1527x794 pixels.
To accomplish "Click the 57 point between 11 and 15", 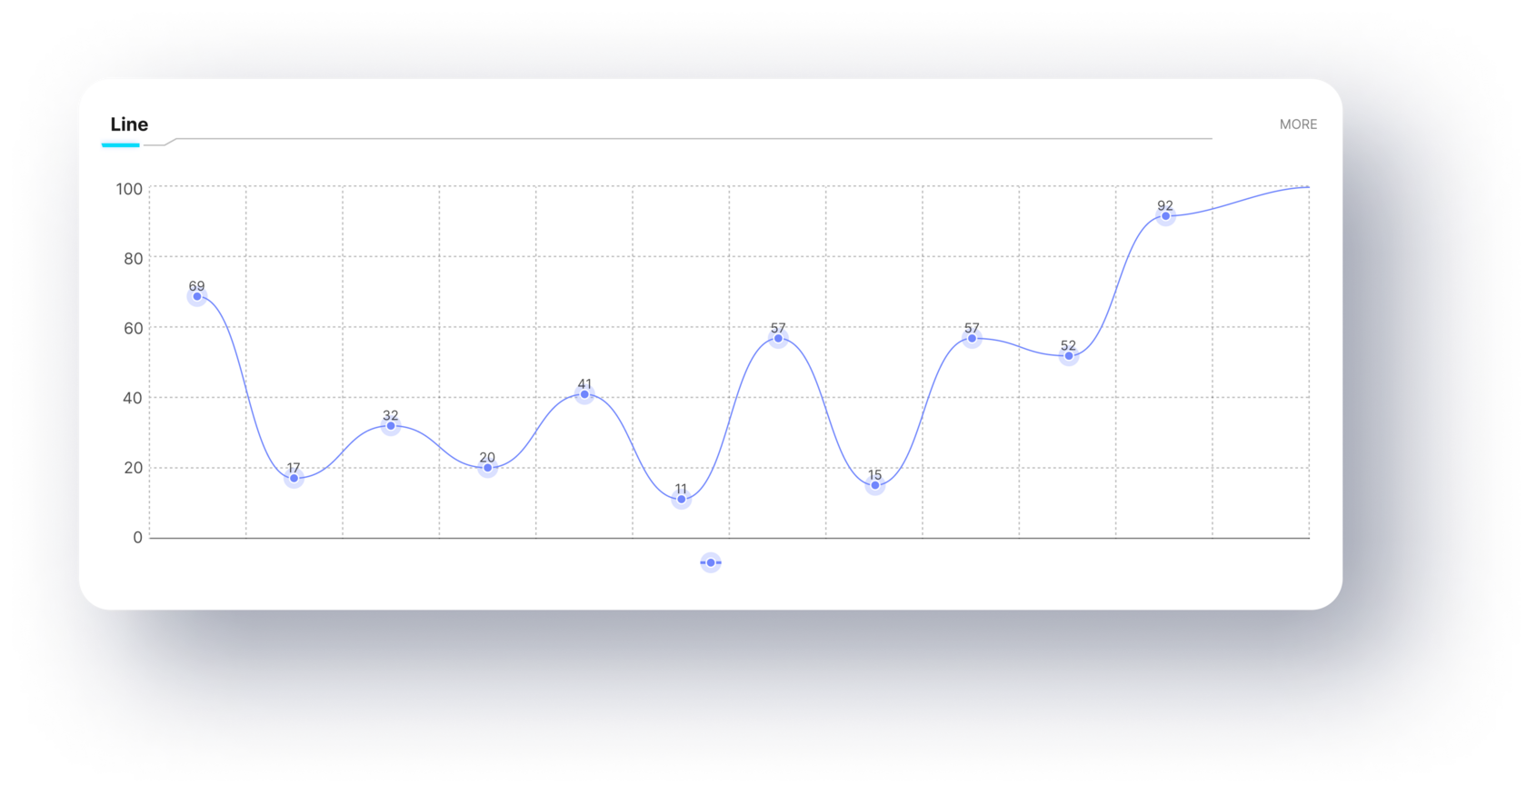I will click(778, 339).
